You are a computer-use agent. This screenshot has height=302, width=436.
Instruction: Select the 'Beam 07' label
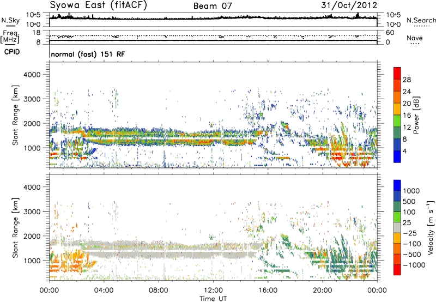point(213,6)
